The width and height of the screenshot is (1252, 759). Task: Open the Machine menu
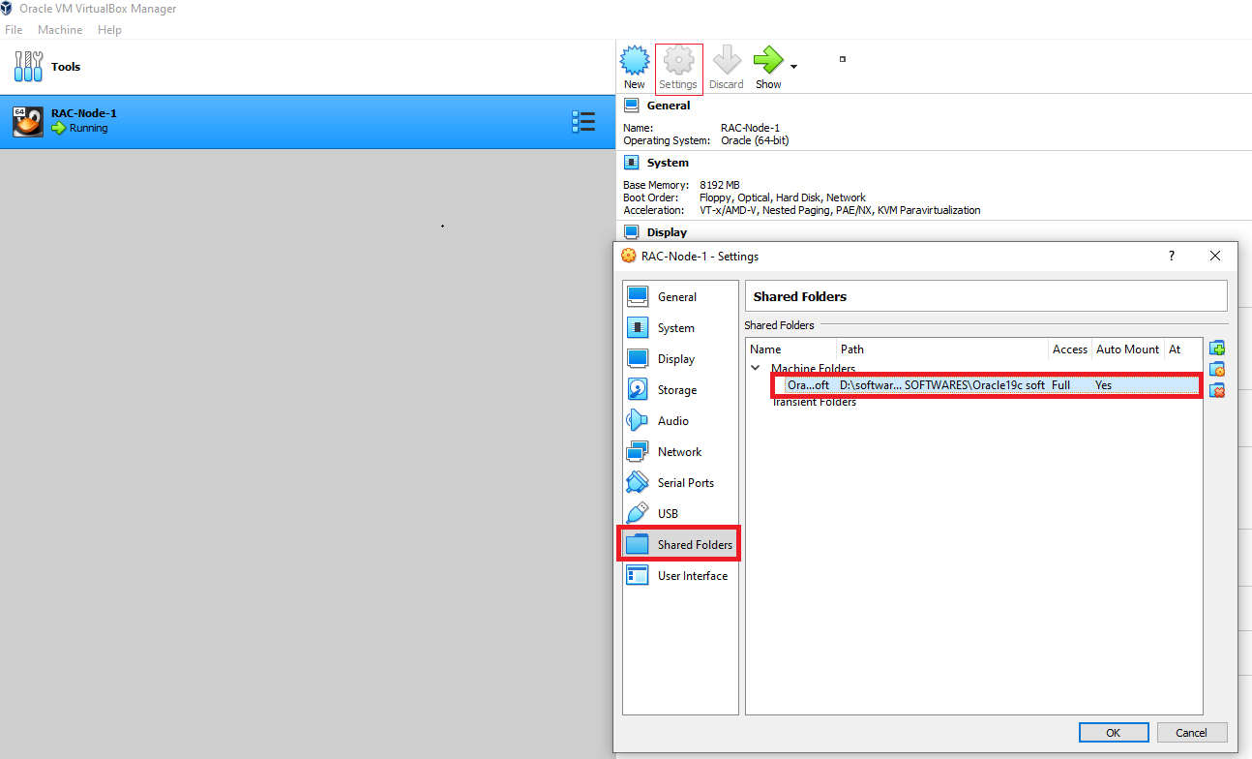[60, 30]
